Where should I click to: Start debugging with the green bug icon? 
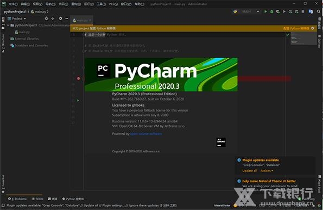pyautogui.click(x=272, y=11)
